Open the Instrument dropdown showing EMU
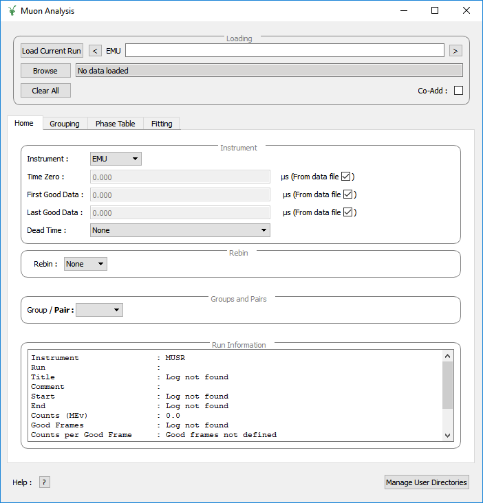Image resolution: width=483 pixels, height=503 pixels. pos(116,159)
